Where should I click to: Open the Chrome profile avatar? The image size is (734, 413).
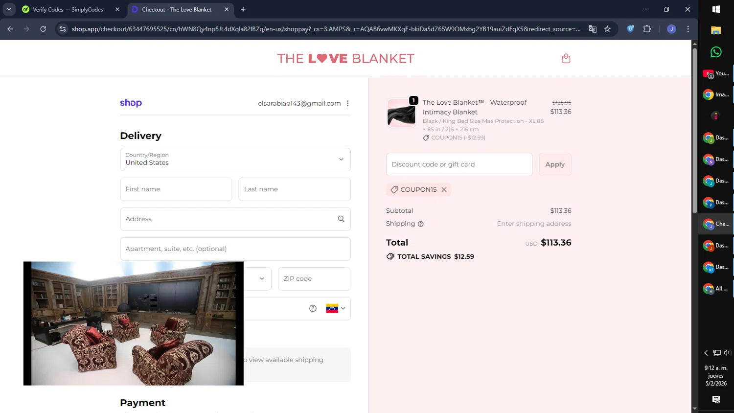(x=671, y=29)
